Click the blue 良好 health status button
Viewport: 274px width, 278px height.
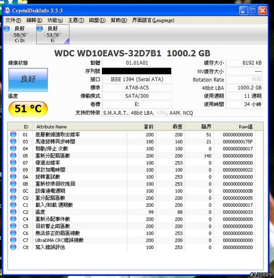click(x=28, y=80)
